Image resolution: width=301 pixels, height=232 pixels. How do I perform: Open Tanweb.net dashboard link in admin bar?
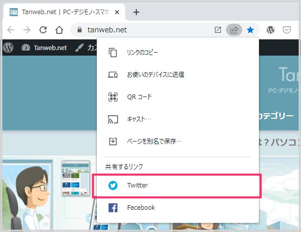(x=44, y=48)
